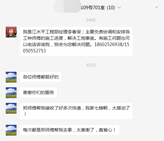The height and width of the screenshot is (141, 164).
Task: Minimize the chat window with the dash button
Action: (156, 7)
